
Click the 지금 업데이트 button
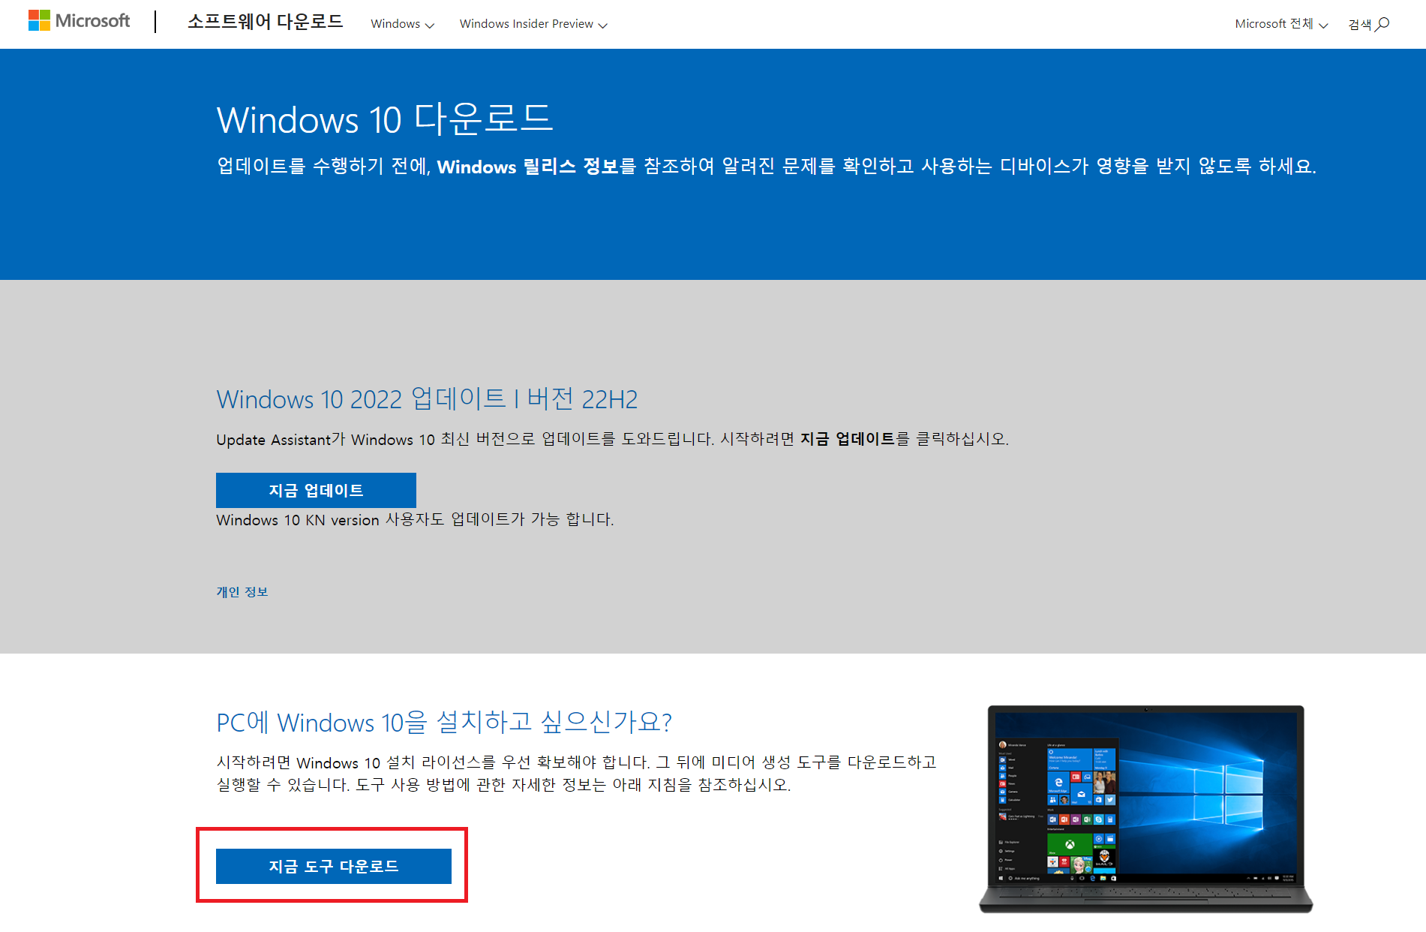coord(316,490)
